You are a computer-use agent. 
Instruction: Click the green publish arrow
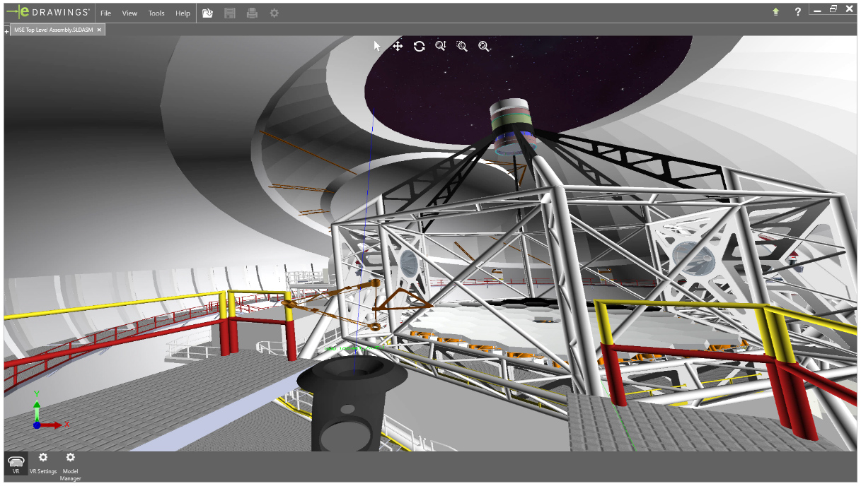point(775,11)
